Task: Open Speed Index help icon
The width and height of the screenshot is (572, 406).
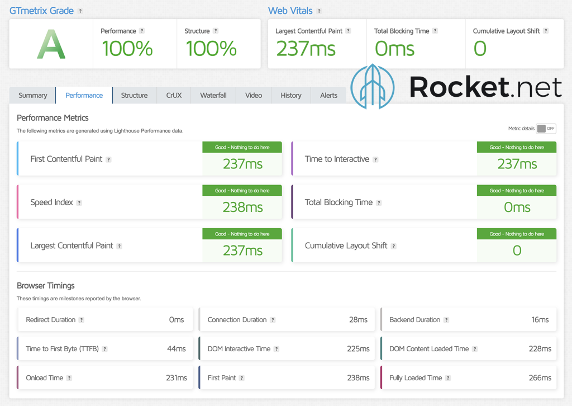Action: coord(79,203)
